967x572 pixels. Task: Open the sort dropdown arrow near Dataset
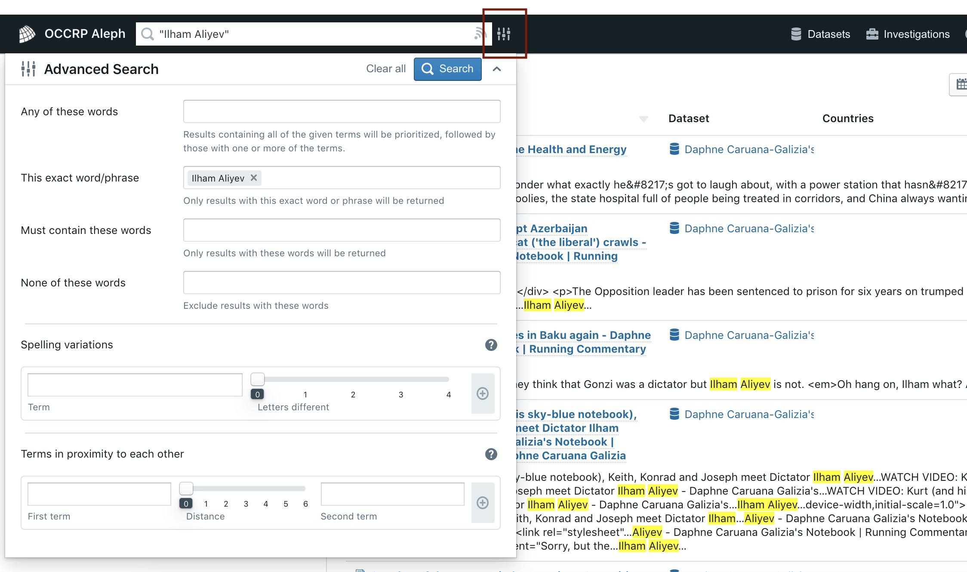coord(644,119)
